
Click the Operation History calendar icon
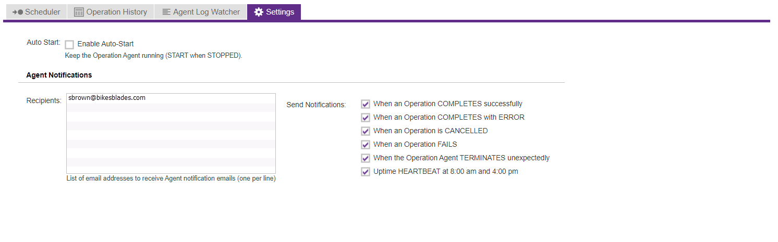tap(79, 12)
